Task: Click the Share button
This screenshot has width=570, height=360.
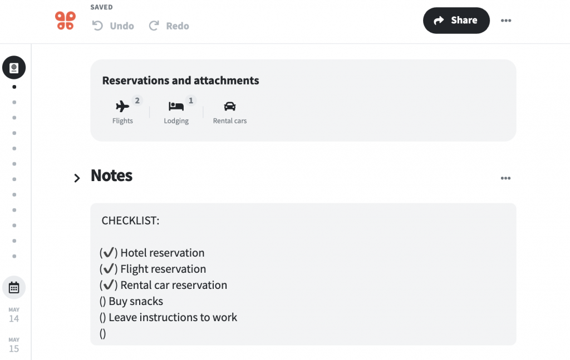Action: (x=456, y=20)
